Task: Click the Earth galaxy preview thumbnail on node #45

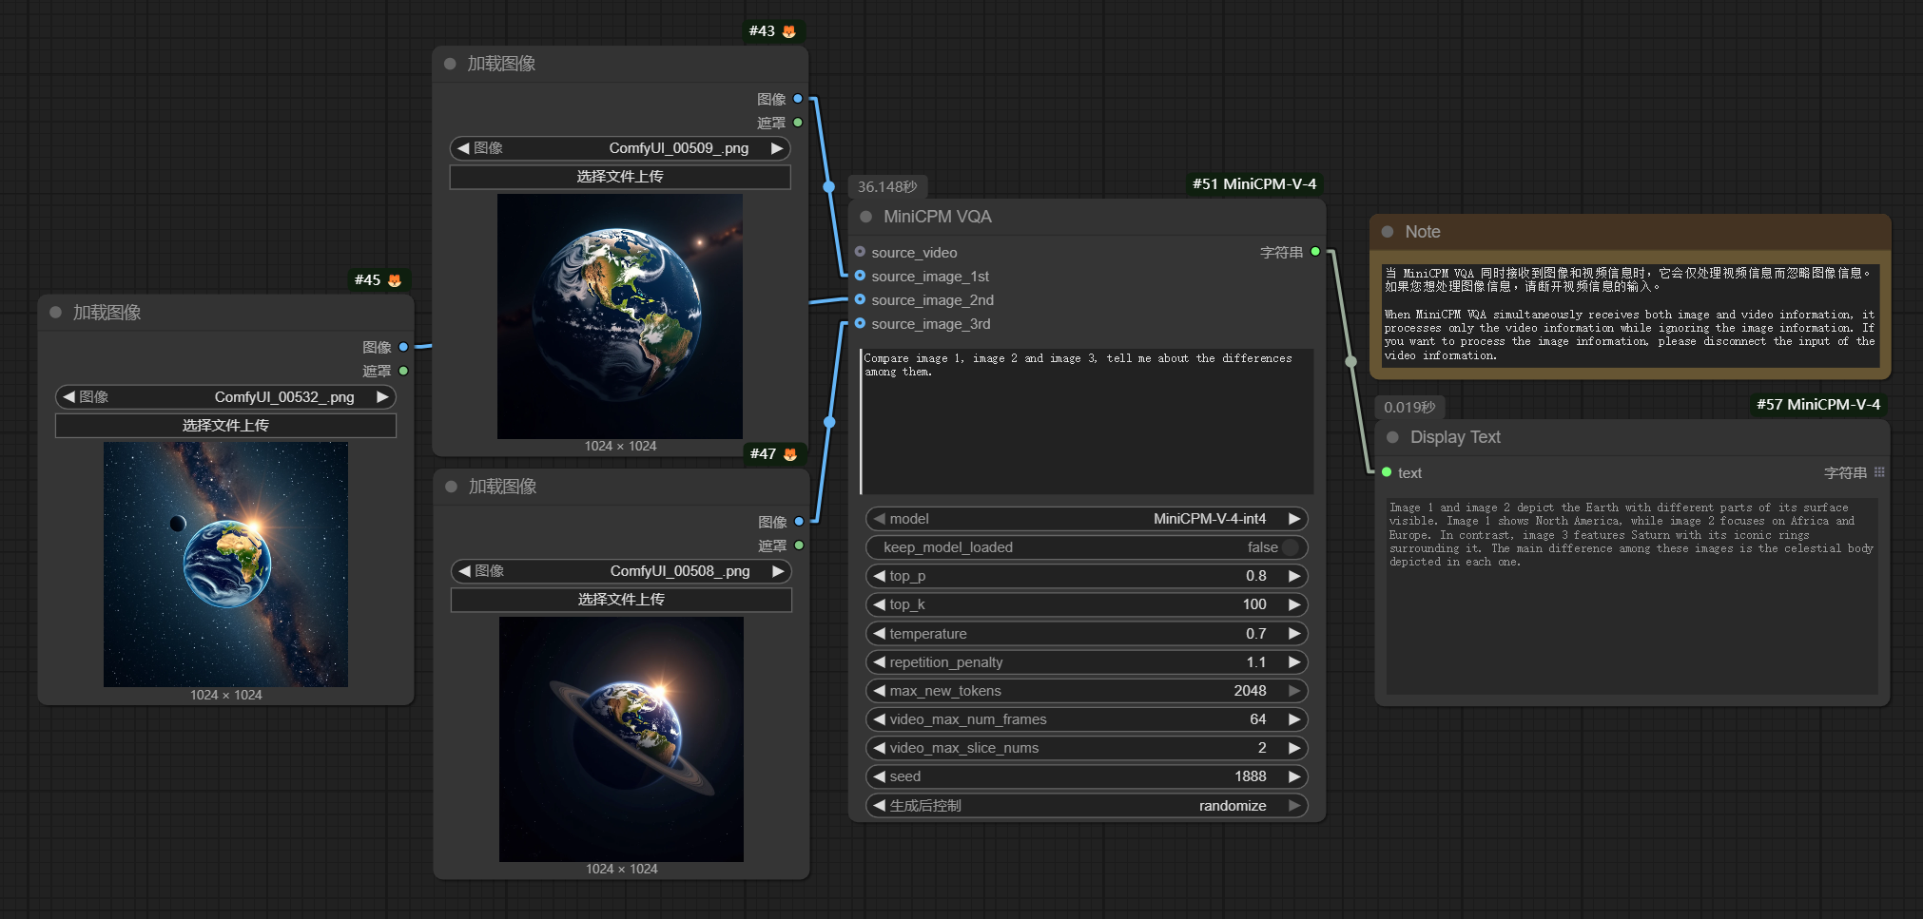Action: (x=225, y=565)
